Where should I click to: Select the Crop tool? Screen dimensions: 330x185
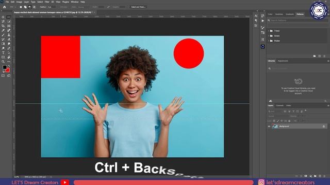point(3,26)
